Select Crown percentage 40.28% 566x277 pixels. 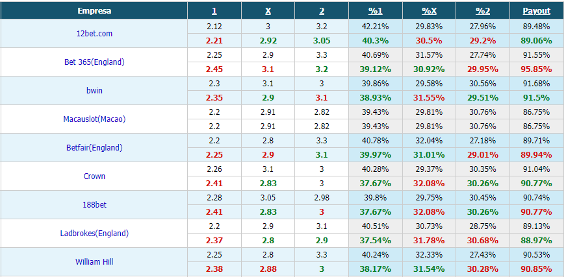pyautogui.click(x=376, y=169)
